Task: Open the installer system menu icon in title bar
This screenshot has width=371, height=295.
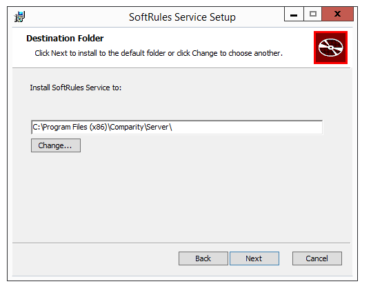Action: [x=19, y=17]
